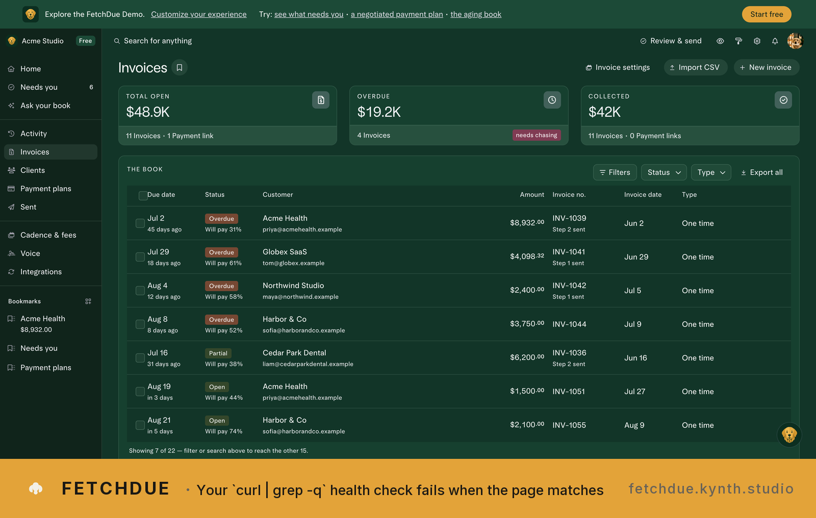Click the Home icon in sidebar
Image resolution: width=816 pixels, height=518 pixels.
[11, 69]
